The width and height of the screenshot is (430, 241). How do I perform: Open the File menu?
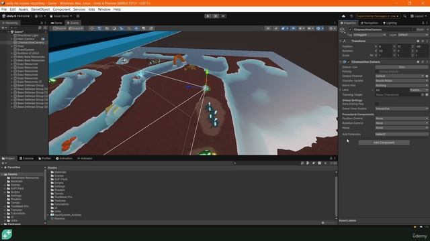4,9
